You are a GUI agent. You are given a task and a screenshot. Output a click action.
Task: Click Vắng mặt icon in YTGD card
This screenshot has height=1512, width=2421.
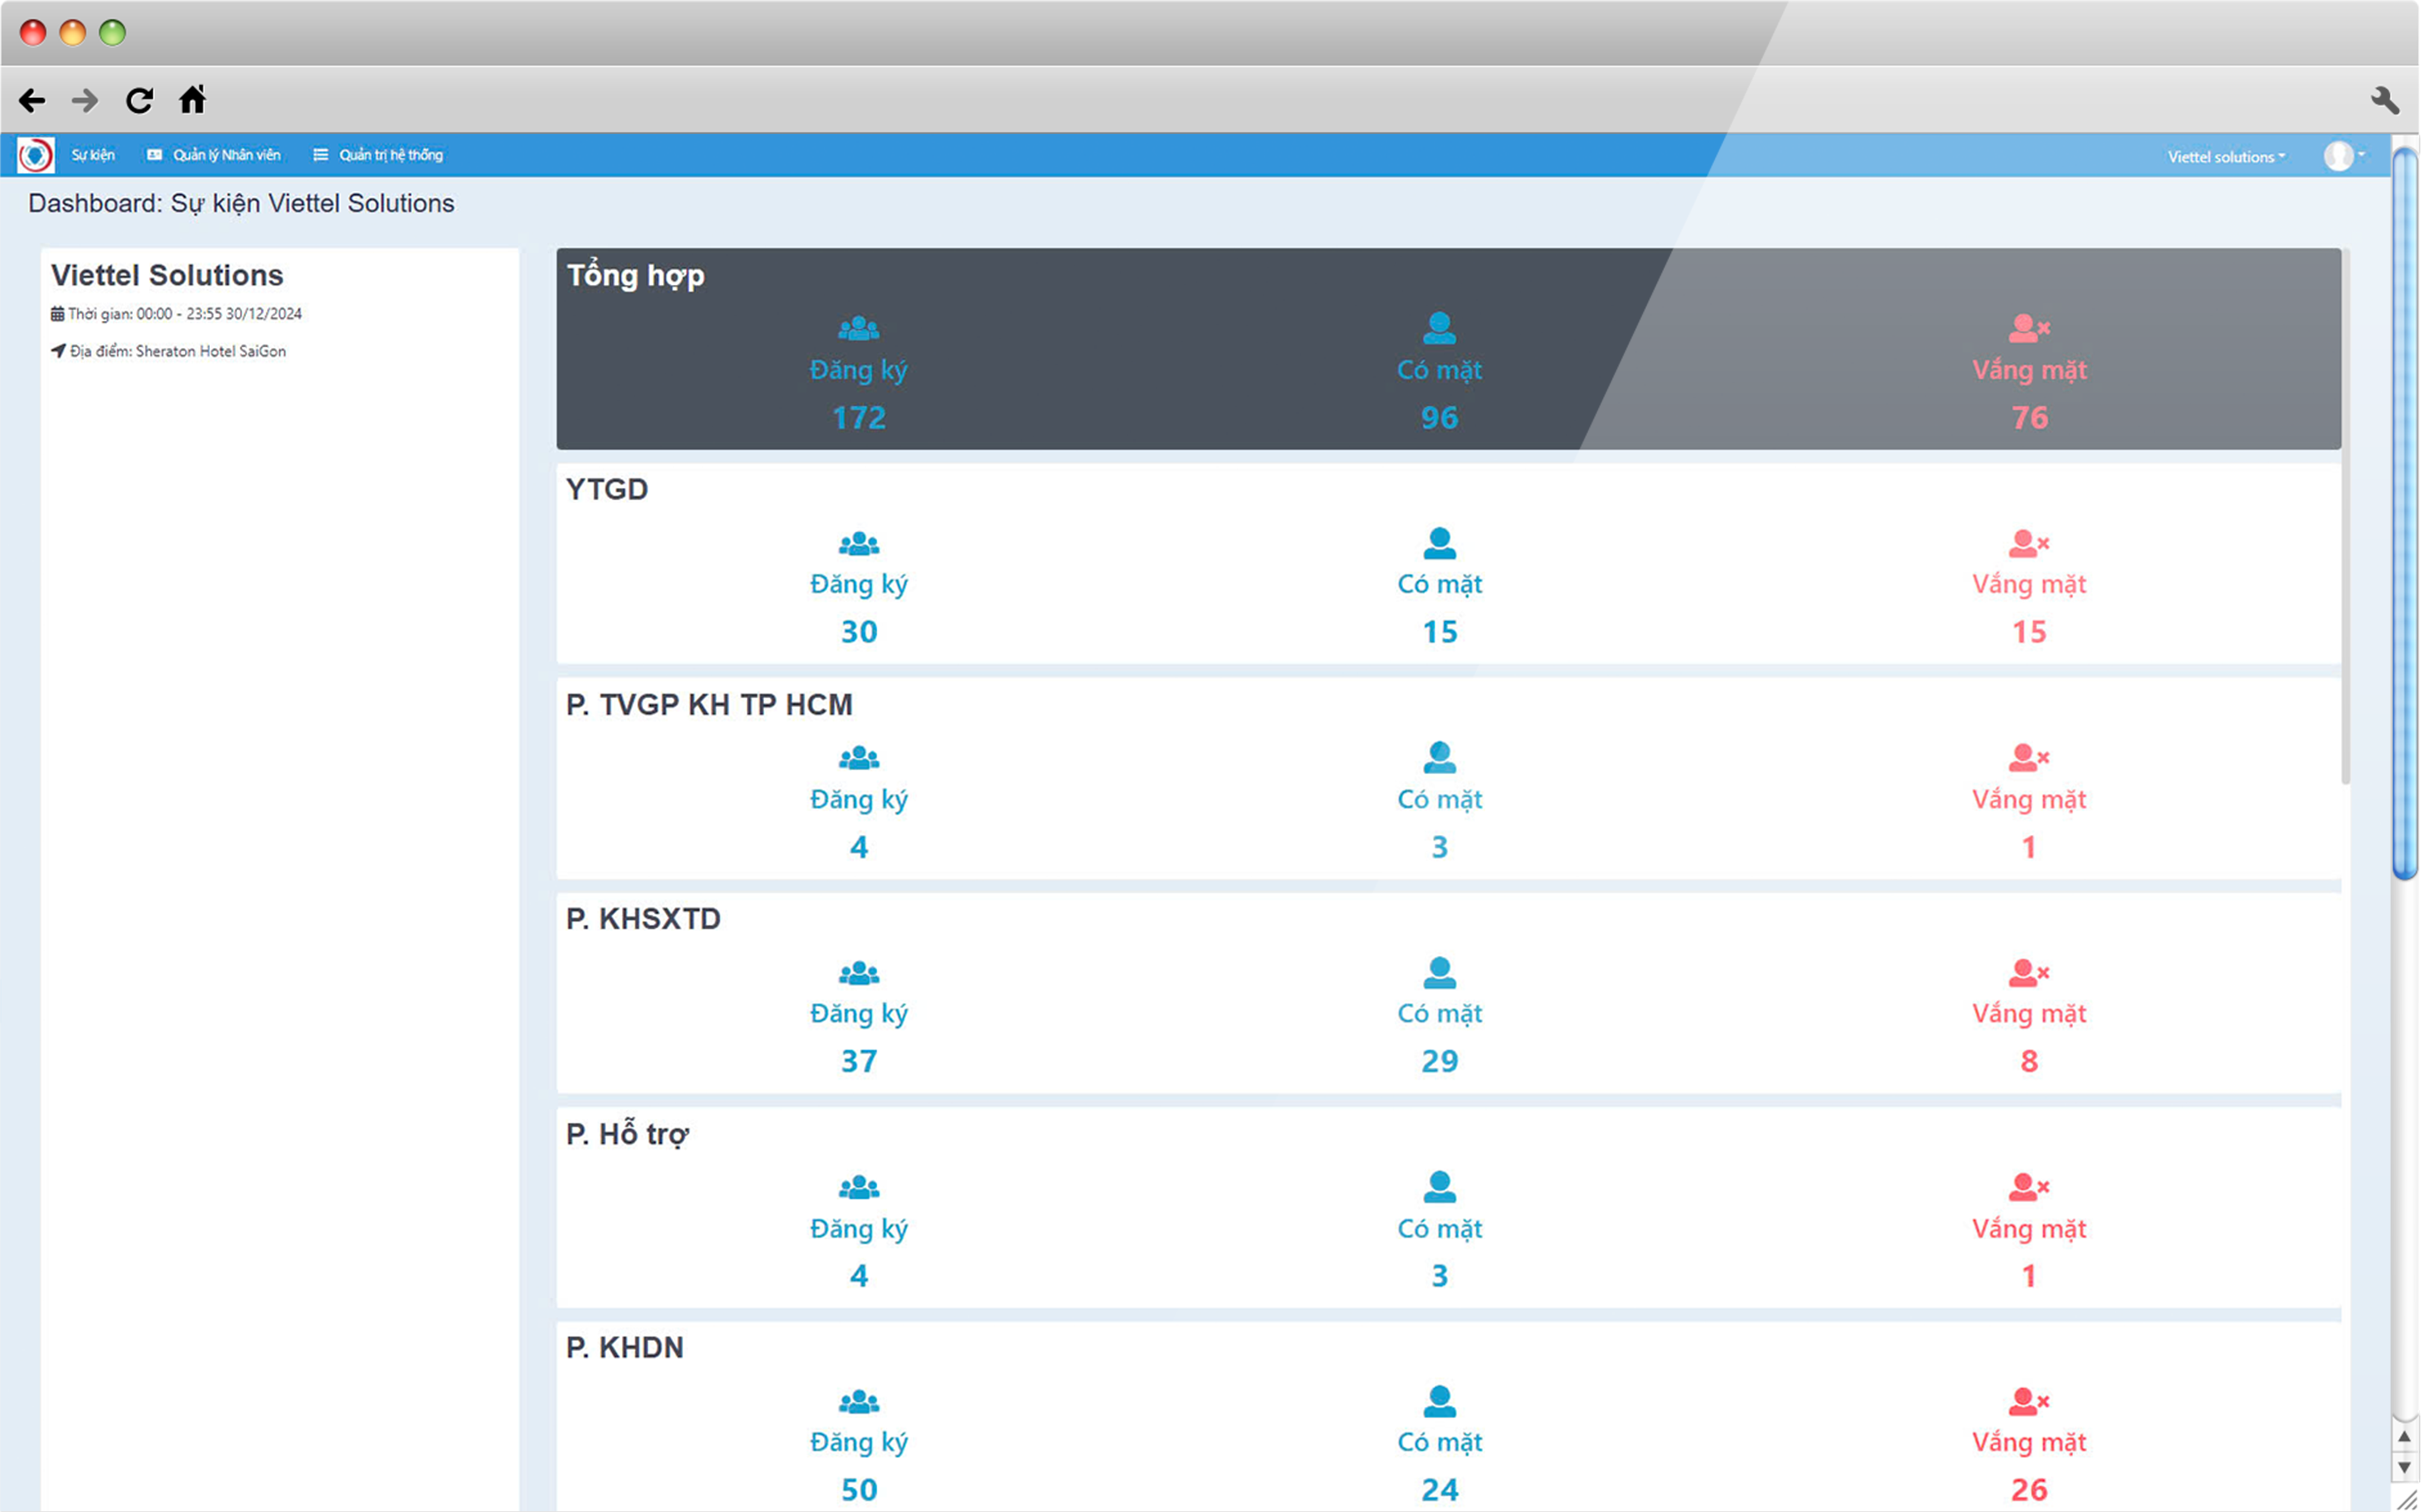click(x=2028, y=544)
